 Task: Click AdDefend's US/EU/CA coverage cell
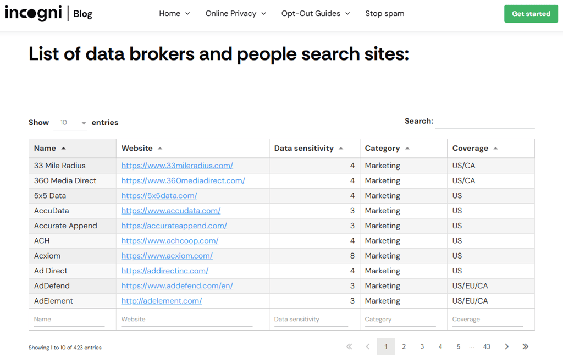click(x=491, y=286)
